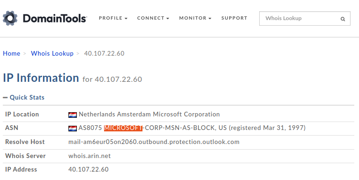The image size is (359, 180).
Task: Click the Netherlands Amsterdam Microsoft Corporation text
Action: click(x=150, y=114)
